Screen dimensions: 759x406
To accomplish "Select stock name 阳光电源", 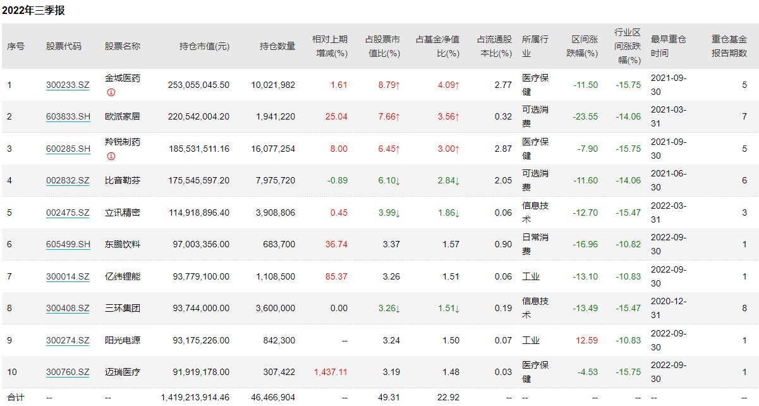I will pyautogui.click(x=123, y=340).
